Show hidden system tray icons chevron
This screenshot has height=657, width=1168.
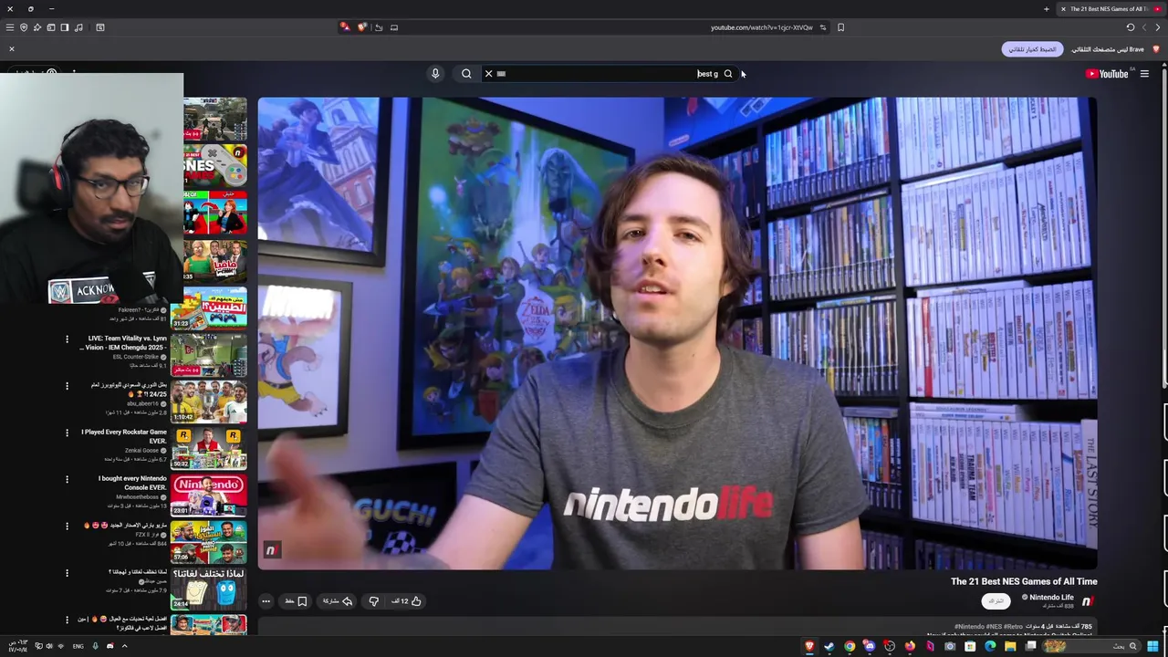tap(124, 646)
